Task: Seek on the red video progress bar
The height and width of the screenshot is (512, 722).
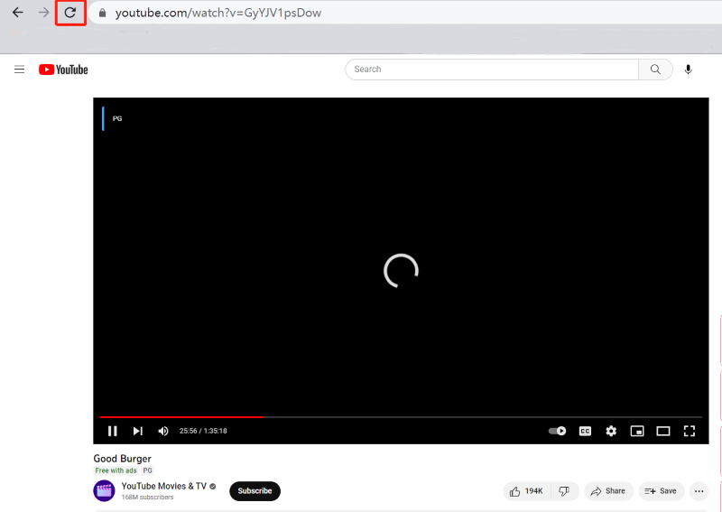Action: tap(401, 417)
